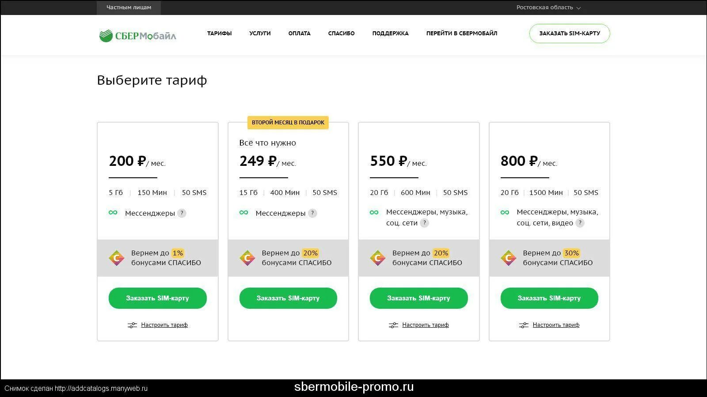Click Мессенджеры, музыка, соц. сети, видео text
Viewport: 707px width, 397px height.
(557, 217)
